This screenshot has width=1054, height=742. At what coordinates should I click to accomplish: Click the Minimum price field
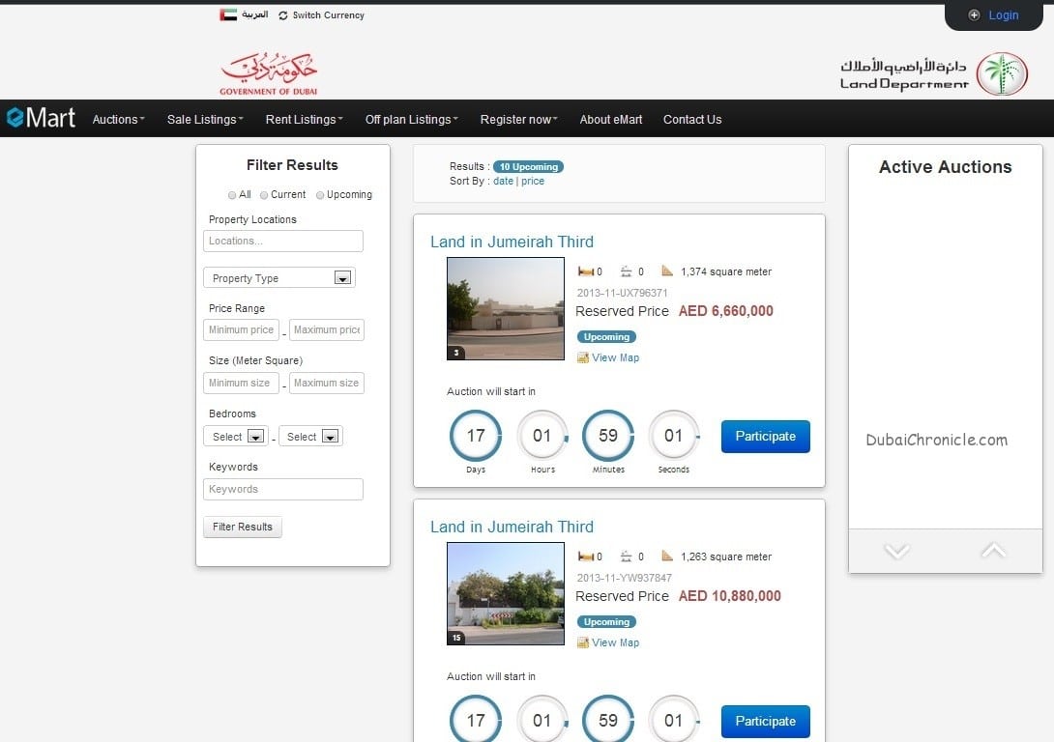241,329
